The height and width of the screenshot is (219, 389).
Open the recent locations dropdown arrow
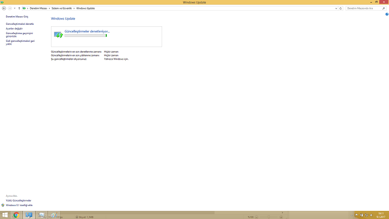(x=15, y=9)
